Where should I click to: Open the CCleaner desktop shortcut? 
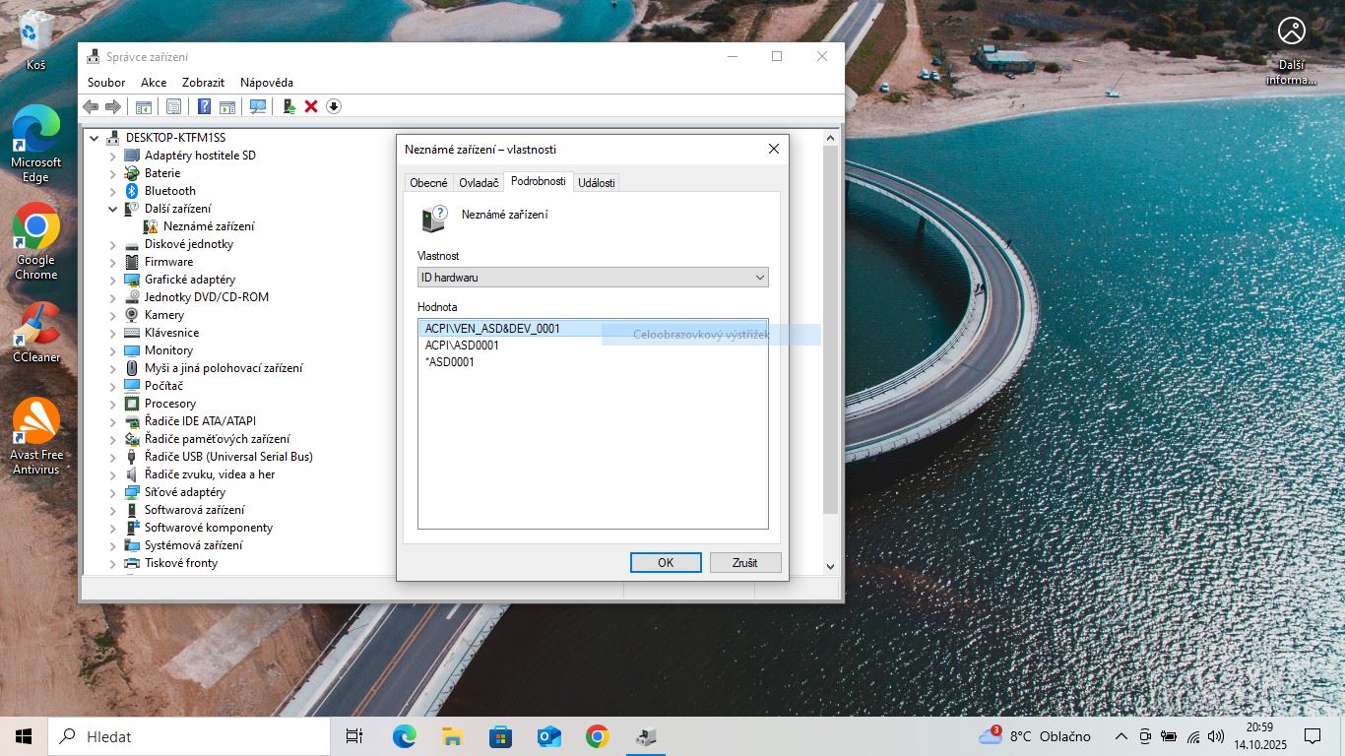[36, 332]
